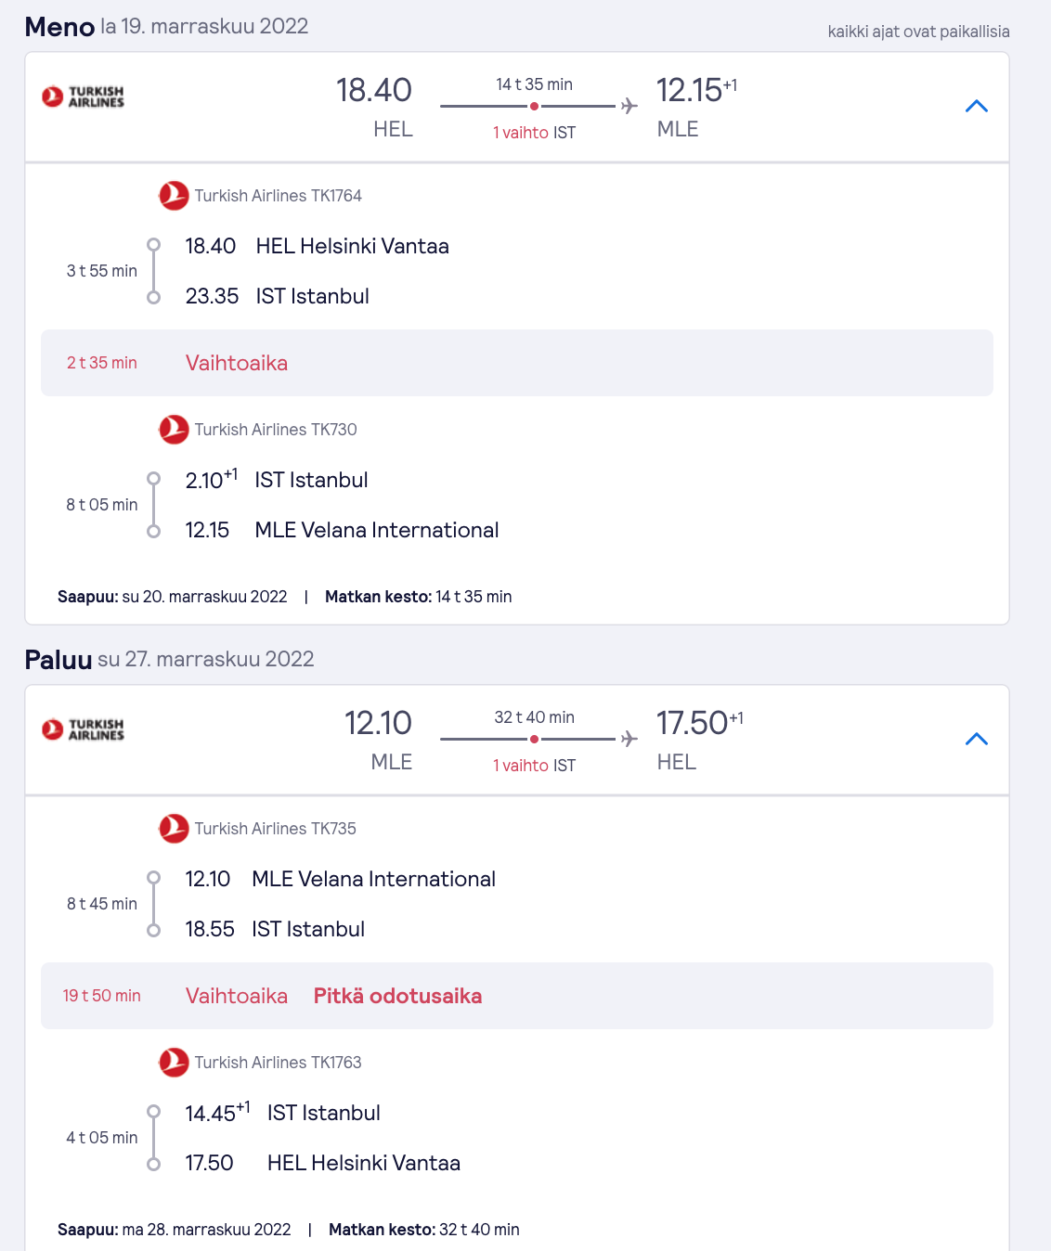This screenshot has height=1251, width=1051.
Task: Click the red stopover dot on outbound route
Action: 534,106
